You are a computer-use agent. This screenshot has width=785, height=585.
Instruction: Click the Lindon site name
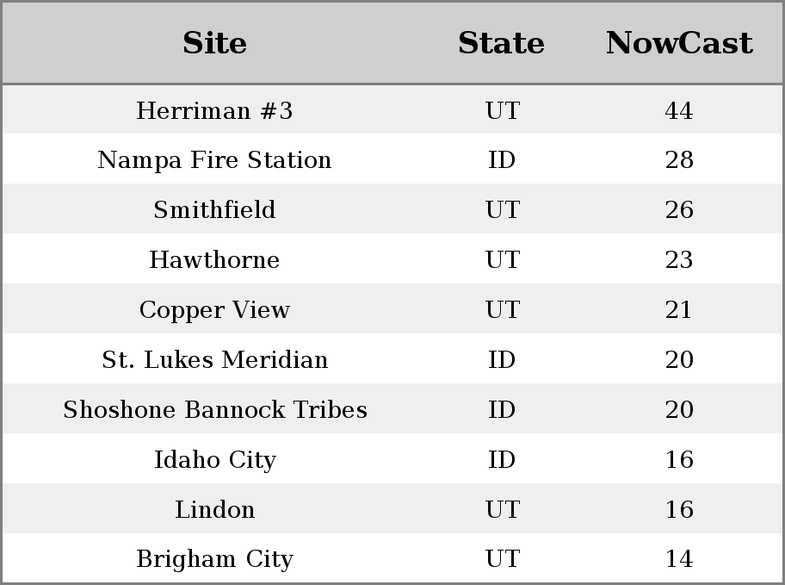click(x=215, y=509)
